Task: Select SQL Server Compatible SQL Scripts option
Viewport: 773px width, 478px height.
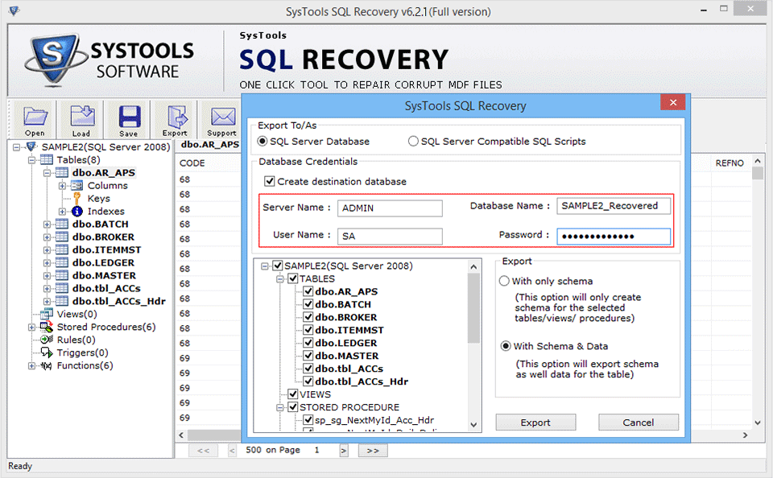Action: tap(413, 142)
